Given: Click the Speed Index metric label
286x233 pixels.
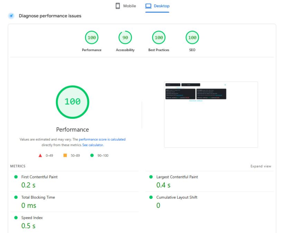Looking at the screenshot, I should click(x=32, y=218).
